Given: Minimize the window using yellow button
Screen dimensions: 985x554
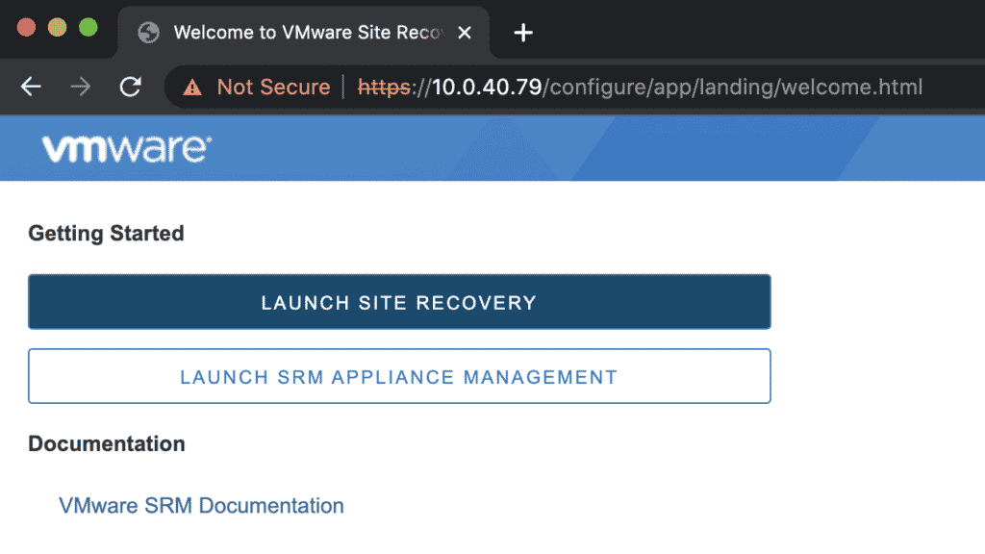Looking at the screenshot, I should tap(57, 27).
